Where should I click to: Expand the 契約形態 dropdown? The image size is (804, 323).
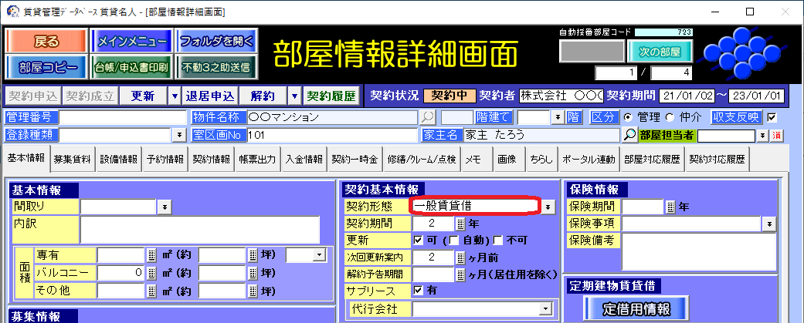point(547,207)
